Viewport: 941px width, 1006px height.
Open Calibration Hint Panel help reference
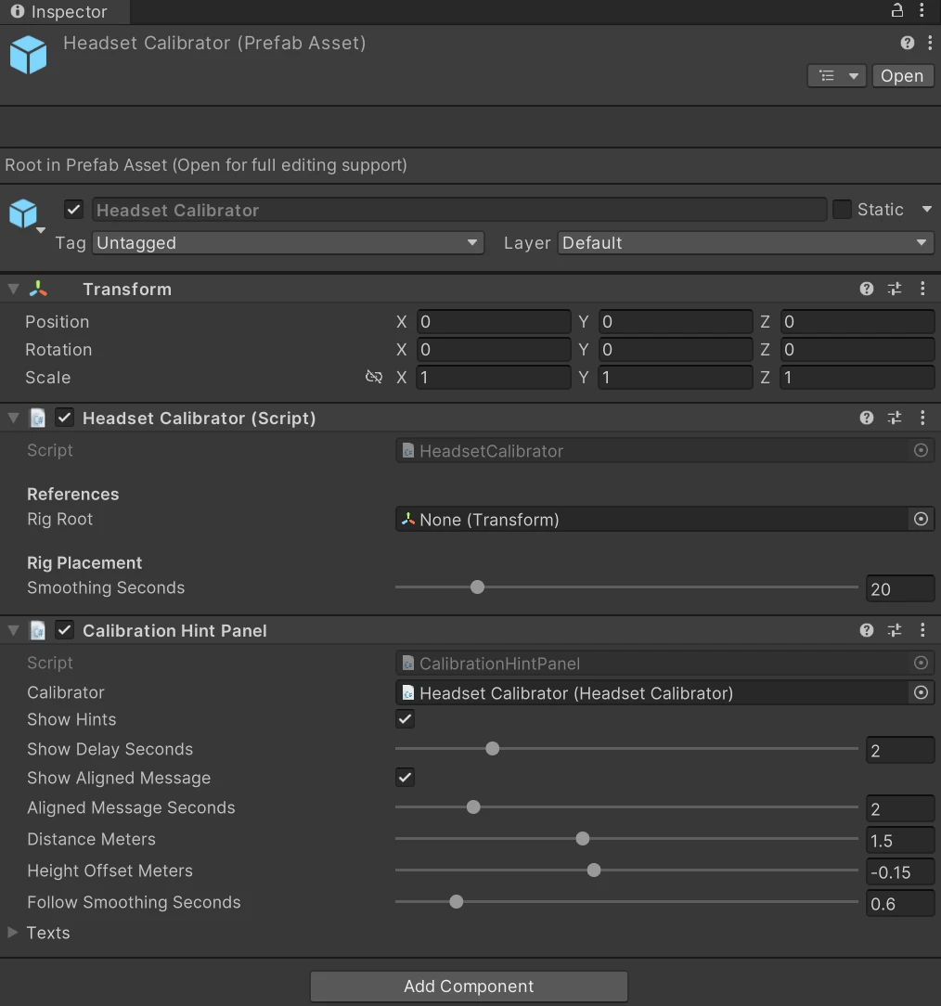pos(867,630)
